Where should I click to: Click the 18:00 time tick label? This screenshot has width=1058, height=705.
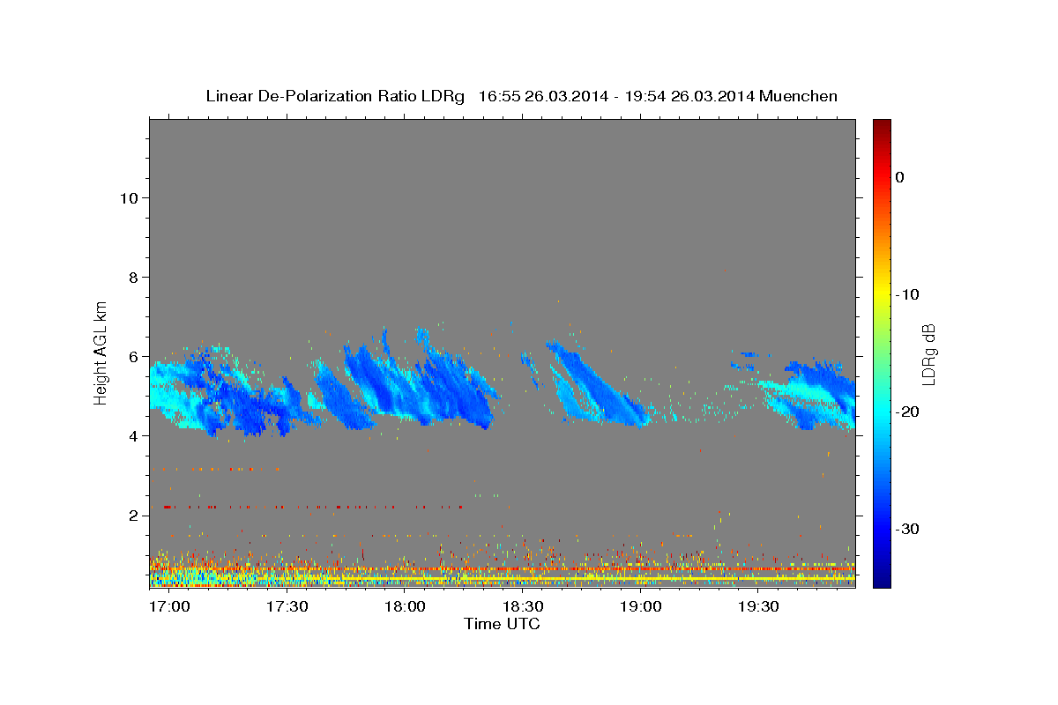coord(405,607)
